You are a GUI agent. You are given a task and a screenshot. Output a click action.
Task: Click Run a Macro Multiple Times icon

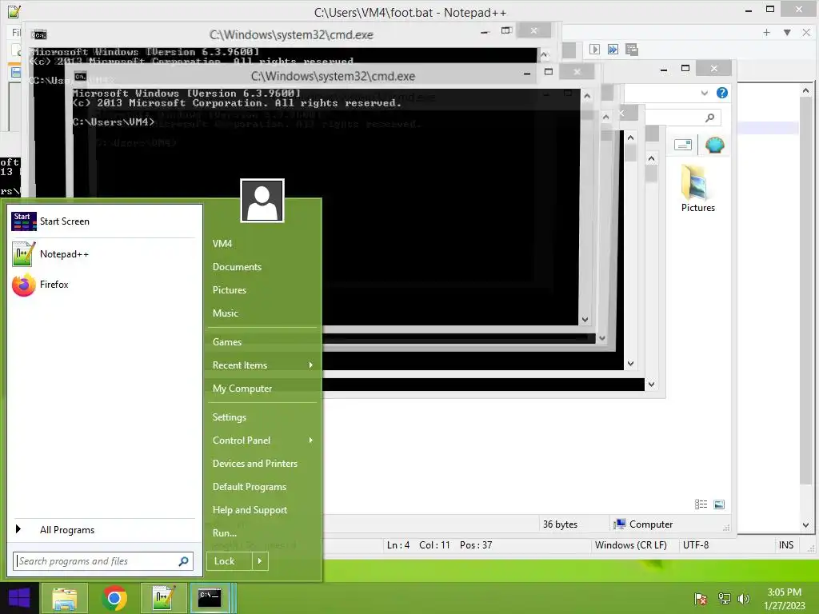(x=613, y=49)
